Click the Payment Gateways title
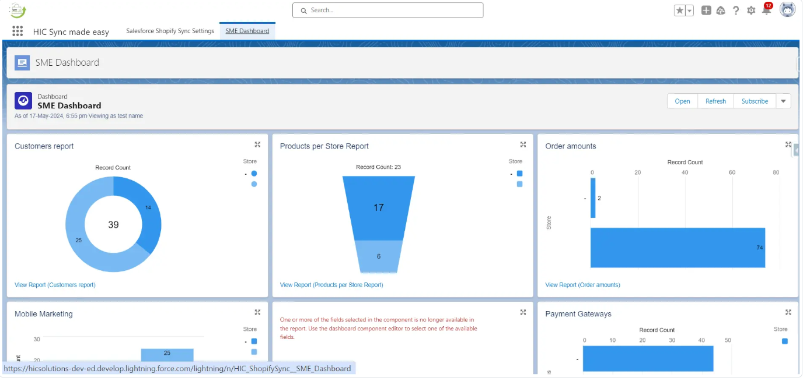The image size is (803, 381). pos(578,314)
